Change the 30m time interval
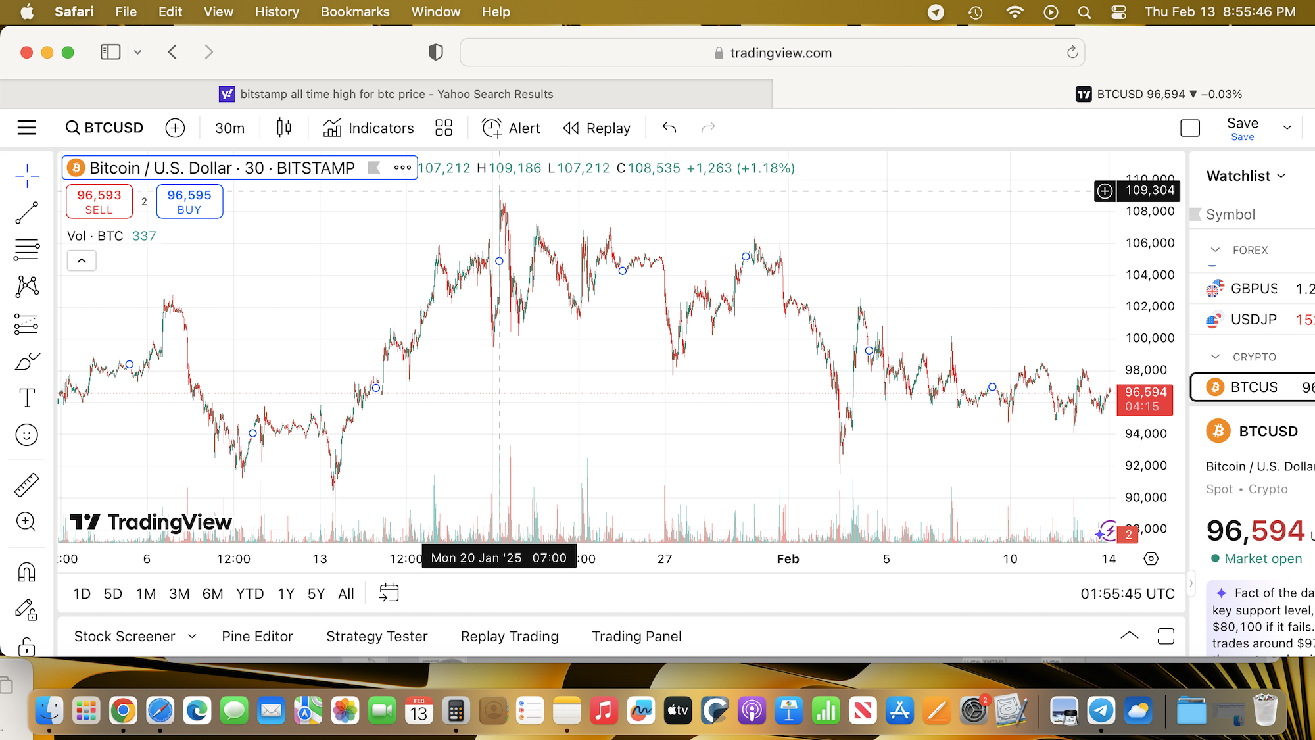Screen dimensions: 1315x740 [x=229, y=128]
